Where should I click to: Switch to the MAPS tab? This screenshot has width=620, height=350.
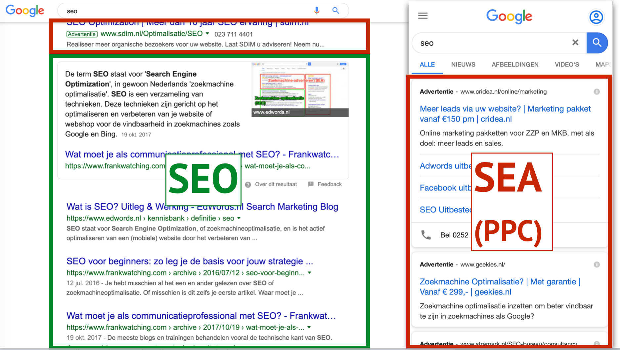pos(603,65)
